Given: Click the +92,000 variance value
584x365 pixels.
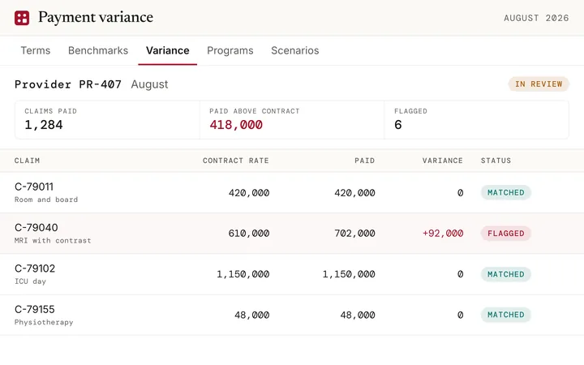Looking at the screenshot, I should [x=443, y=234].
